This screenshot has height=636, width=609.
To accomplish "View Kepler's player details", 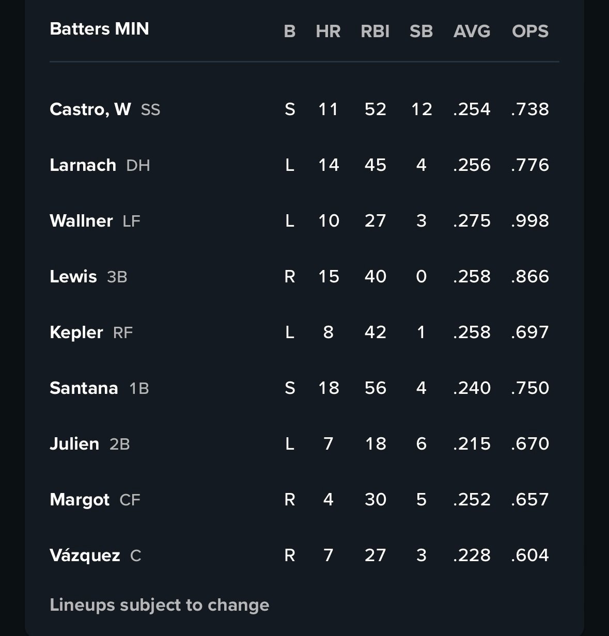I will coord(76,332).
